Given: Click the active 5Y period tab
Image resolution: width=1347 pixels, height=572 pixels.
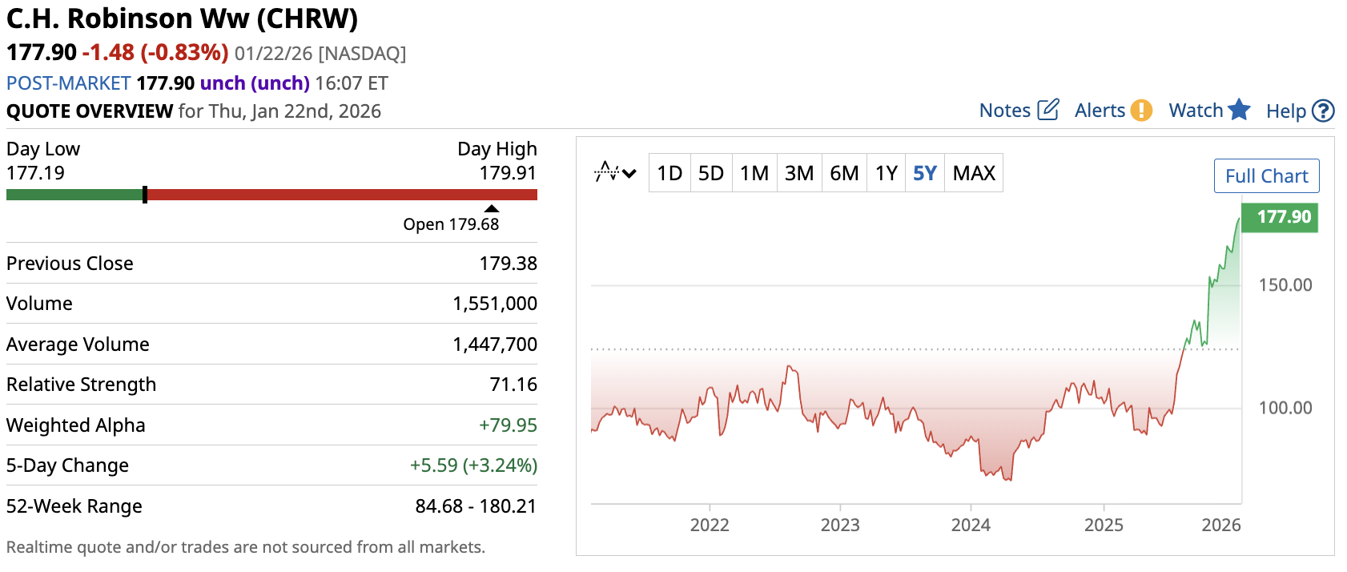Looking at the screenshot, I should click(x=925, y=173).
